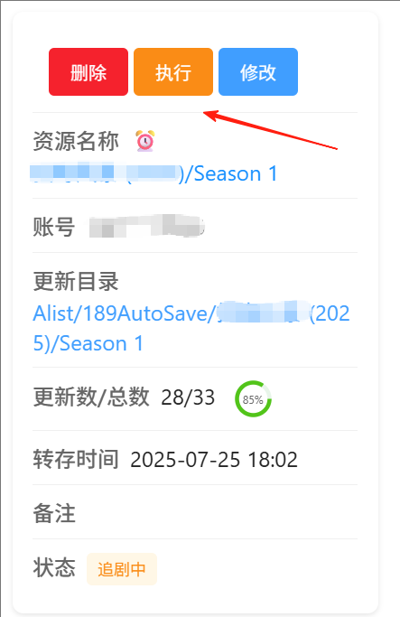400x617 pixels.
Task: Run the task with the 执行 button
Action: (x=173, y=71)
